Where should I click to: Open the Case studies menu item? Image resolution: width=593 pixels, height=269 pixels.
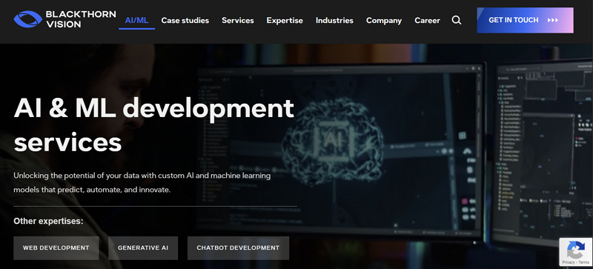coord(185,21)
